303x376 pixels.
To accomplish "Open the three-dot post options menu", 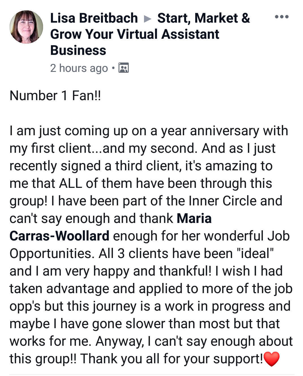I will click(x=281, y=17).
